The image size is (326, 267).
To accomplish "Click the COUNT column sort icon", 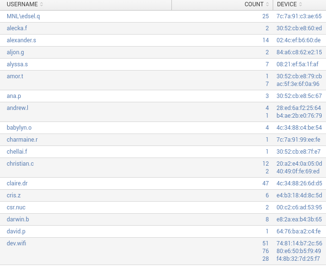I will pos(267,4).
